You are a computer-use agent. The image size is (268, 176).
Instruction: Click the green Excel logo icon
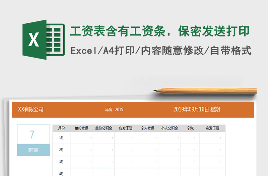coord(44,39)
